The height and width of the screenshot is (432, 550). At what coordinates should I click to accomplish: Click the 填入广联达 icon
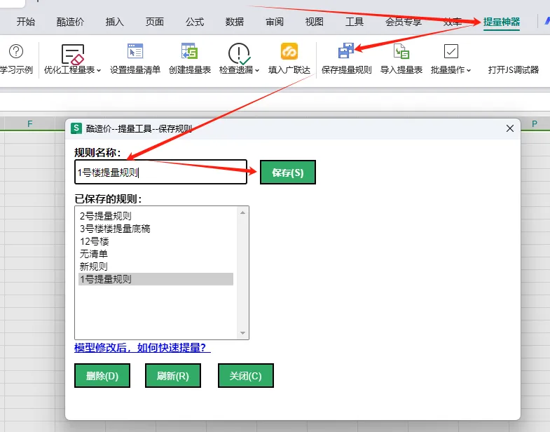tap(289, 52)
